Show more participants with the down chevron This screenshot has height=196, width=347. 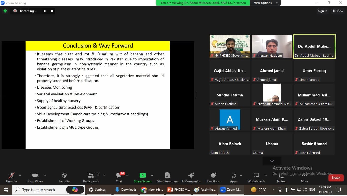click(x=272, y=161)
